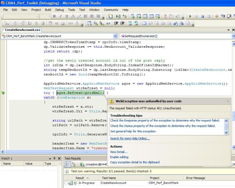The height and width of the screenshot is (188, 235).
Task: Click the Step Into debug icon
Action: 223,16
